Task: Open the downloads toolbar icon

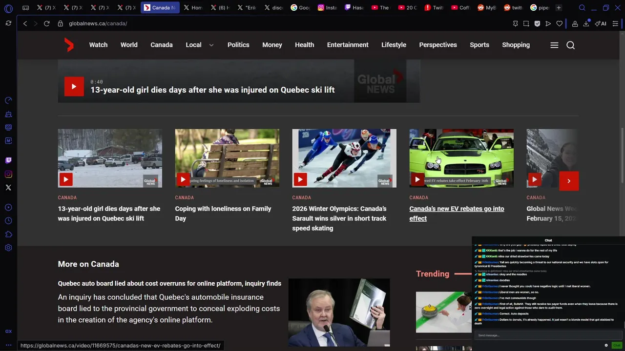Action: coord(586,23)
